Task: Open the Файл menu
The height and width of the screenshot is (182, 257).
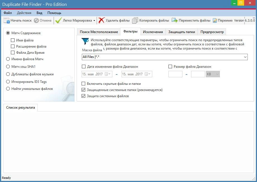Action: [x=8, y=13]
